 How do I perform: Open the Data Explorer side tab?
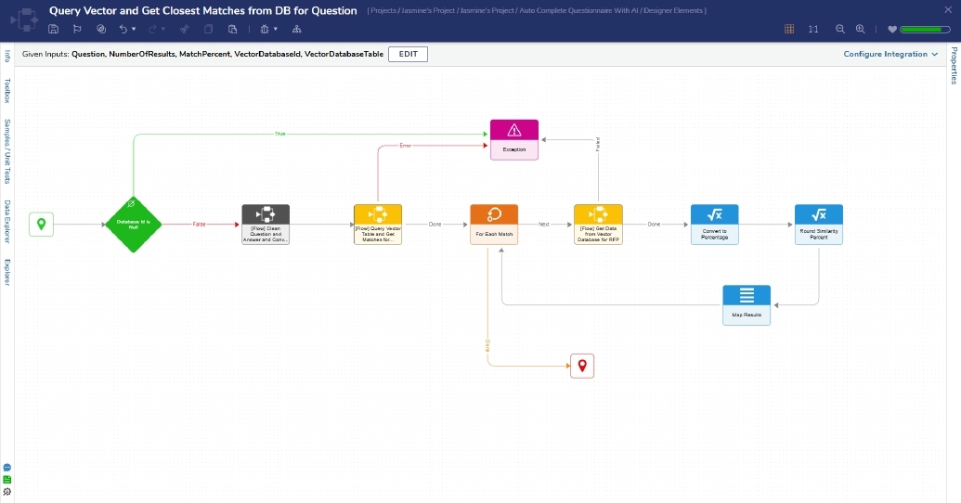[x=7, y=223]
